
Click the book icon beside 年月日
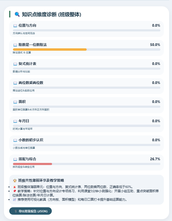point(15,121)
